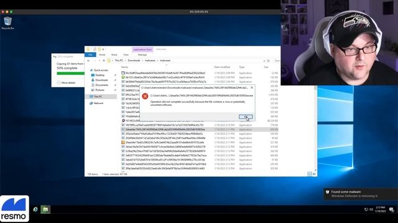The width and height of the screenshot is (398, 223).
Task: Open the File ribbon tab
Action: tap(90, 55)
